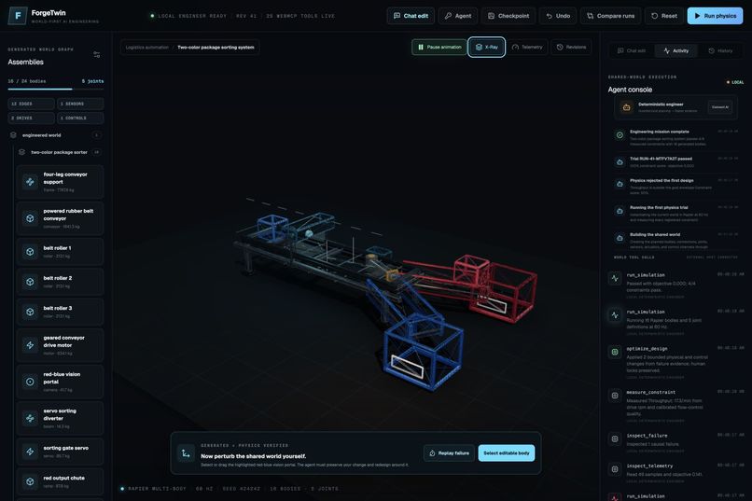This screenshot has height=501, width=752.
Task: Click the inspect_failure tool call icon
Action: click(x=615, y=438)
